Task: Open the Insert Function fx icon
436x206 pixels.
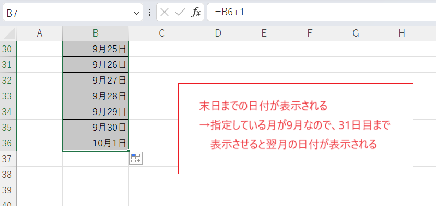Action: click(x=196, y=12)
